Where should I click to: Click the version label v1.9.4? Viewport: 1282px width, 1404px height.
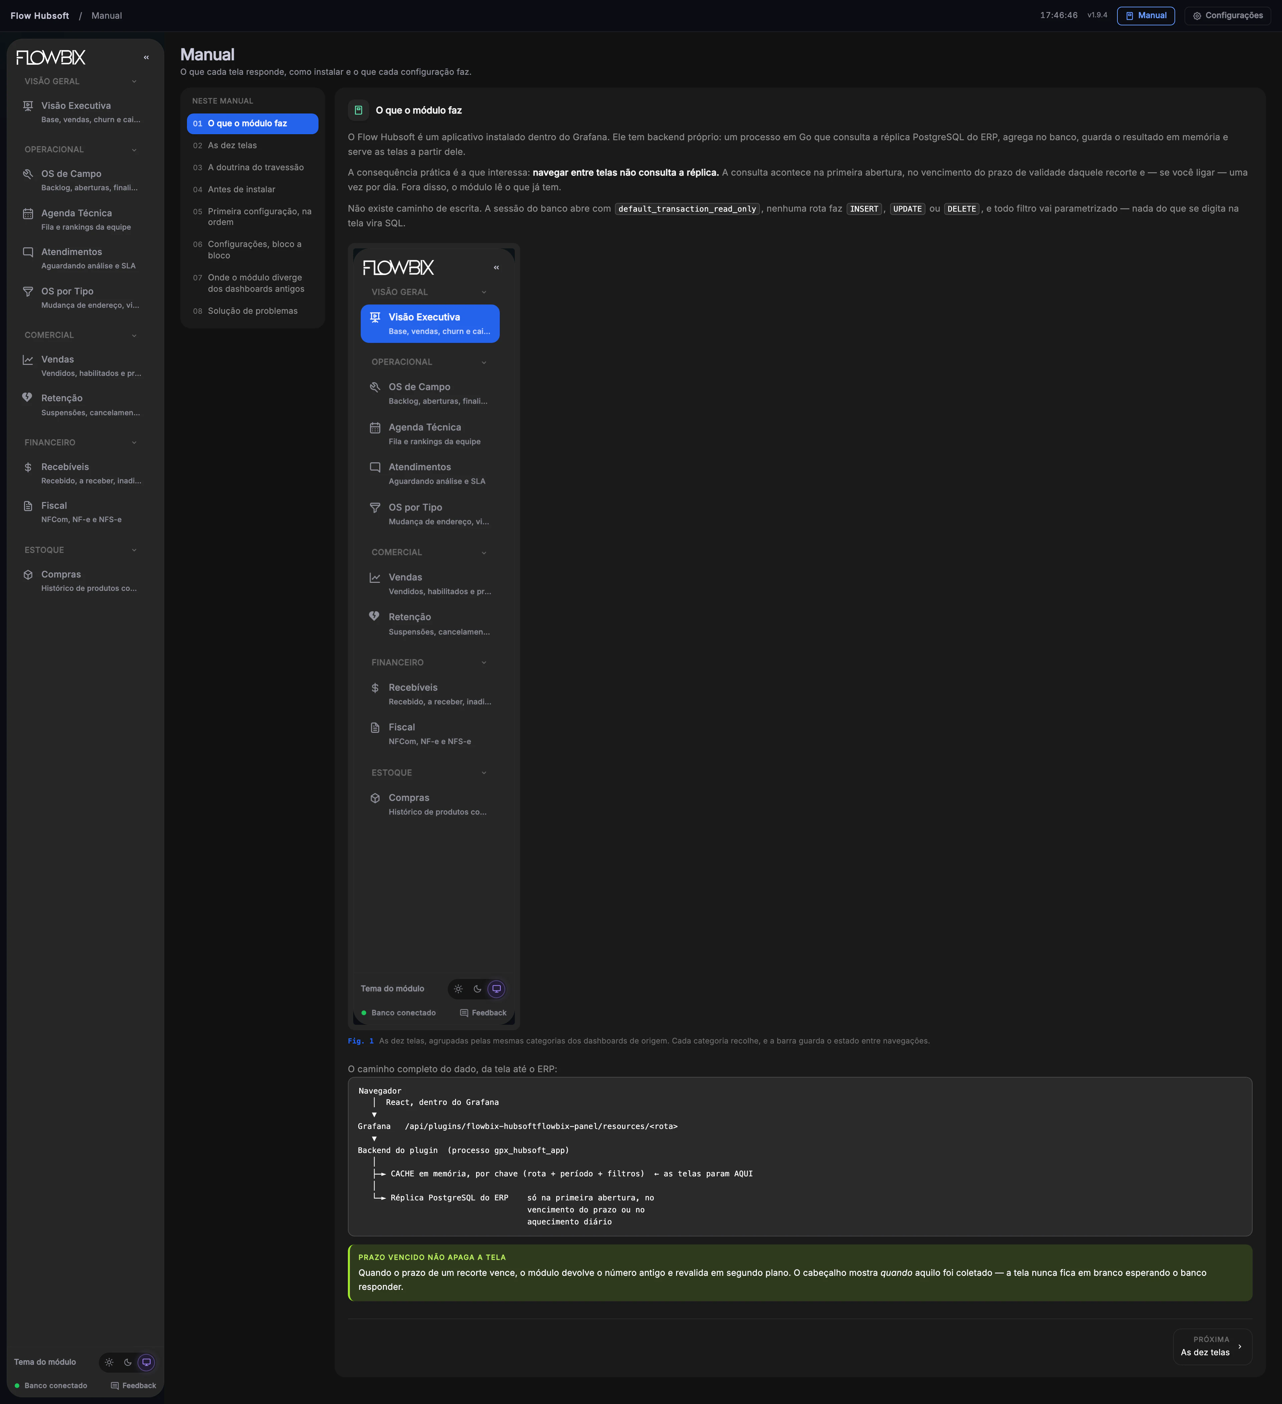point(1097,15)
